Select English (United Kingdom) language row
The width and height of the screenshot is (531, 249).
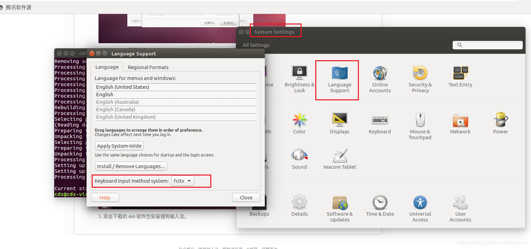pos(176,117)
